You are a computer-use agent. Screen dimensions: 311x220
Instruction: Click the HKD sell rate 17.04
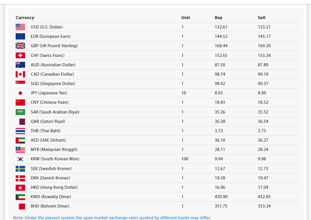[x=263, y=187]
